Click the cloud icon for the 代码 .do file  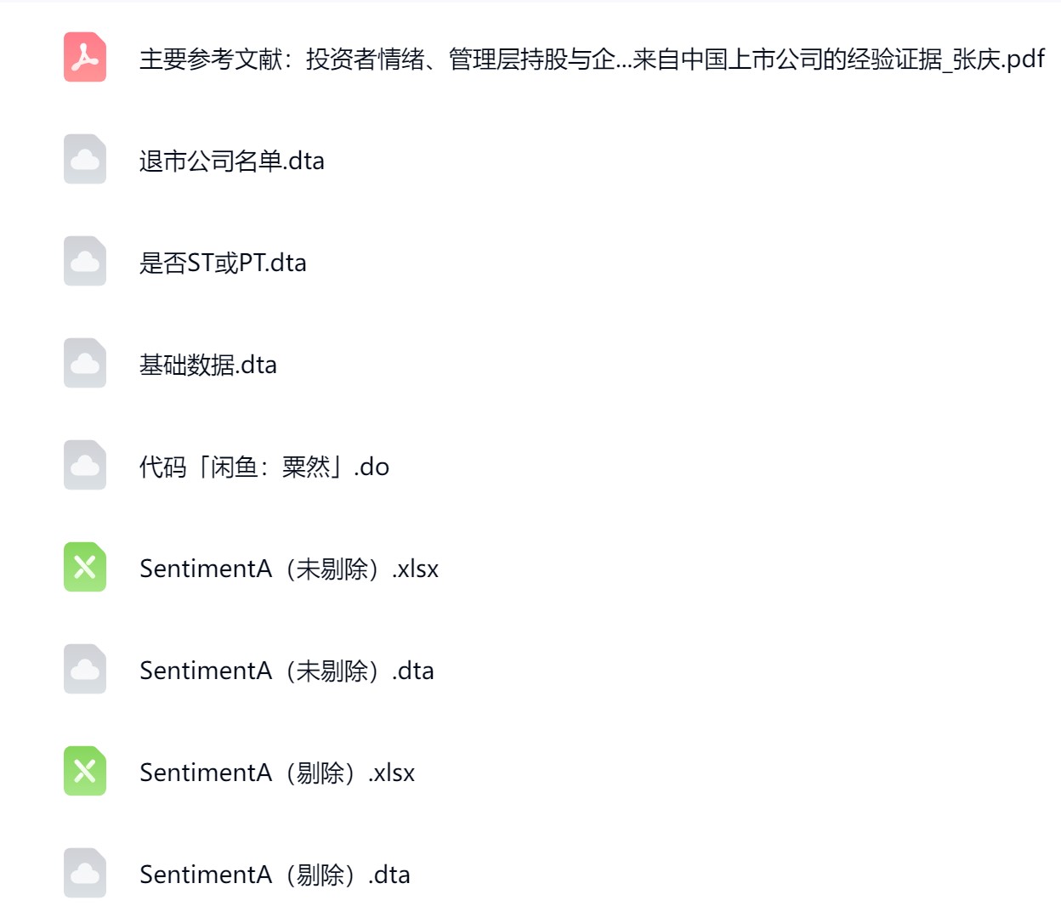85,466
